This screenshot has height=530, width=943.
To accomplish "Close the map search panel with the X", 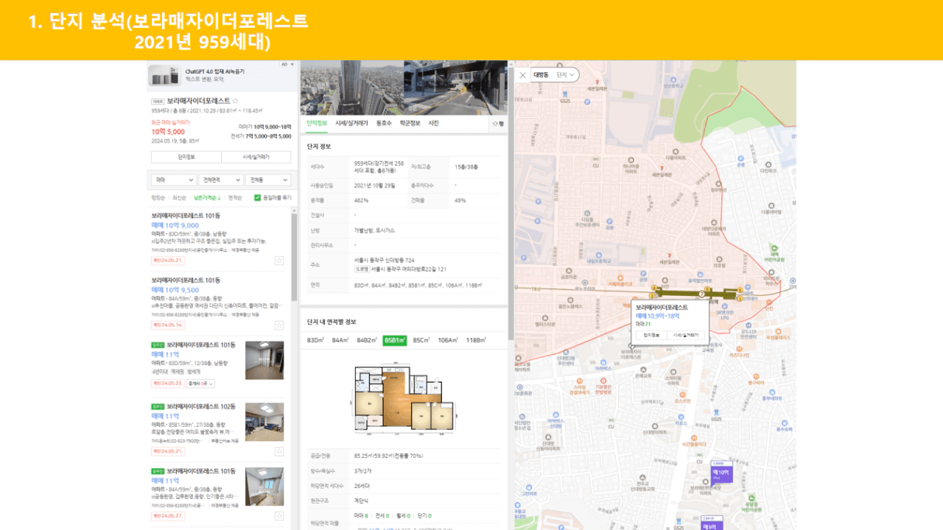I will pos(523,75).
